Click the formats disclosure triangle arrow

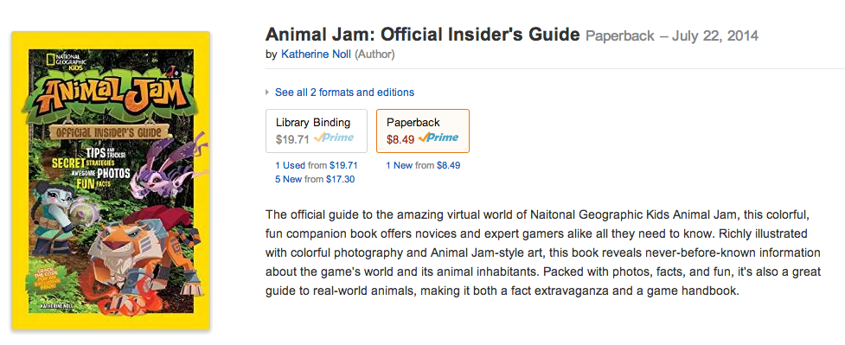coord(267,93)
